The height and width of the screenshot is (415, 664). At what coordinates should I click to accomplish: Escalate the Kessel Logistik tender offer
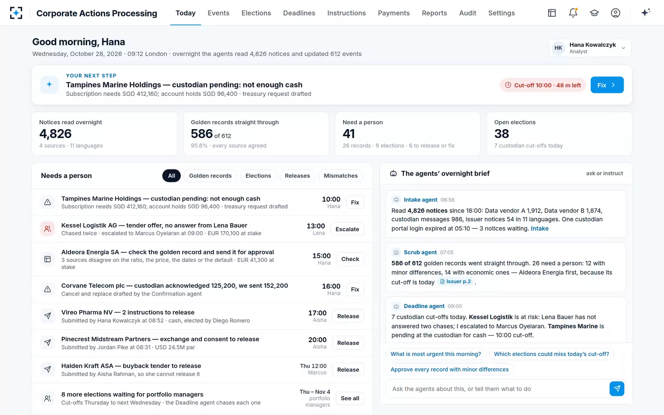point(347,229)
